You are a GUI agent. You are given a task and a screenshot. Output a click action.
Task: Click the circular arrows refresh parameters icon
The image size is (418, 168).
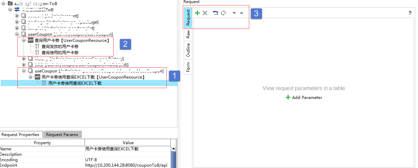(x=223, y=13)
